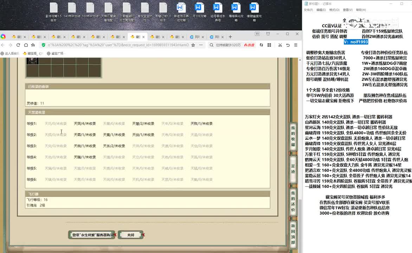Open WPS document 新老孩子养成攻略
This screenshot has height=253, width=412.
[x=181, y=12]
